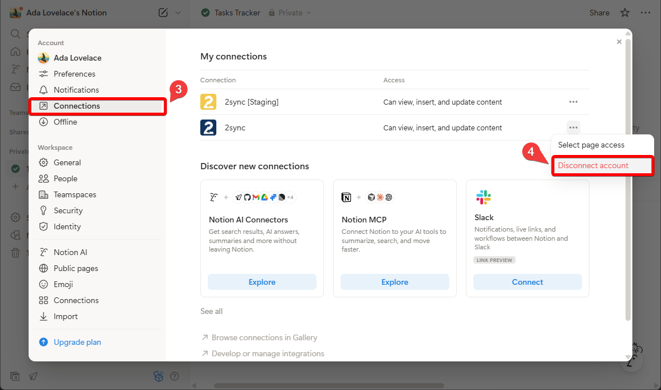The width and height of the screenshot is (661, 390).
Task: Click the page horizontal scrollbar
Action: pos(329,386)
